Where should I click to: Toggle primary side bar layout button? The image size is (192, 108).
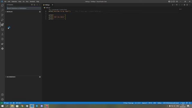tap(169, 1)
